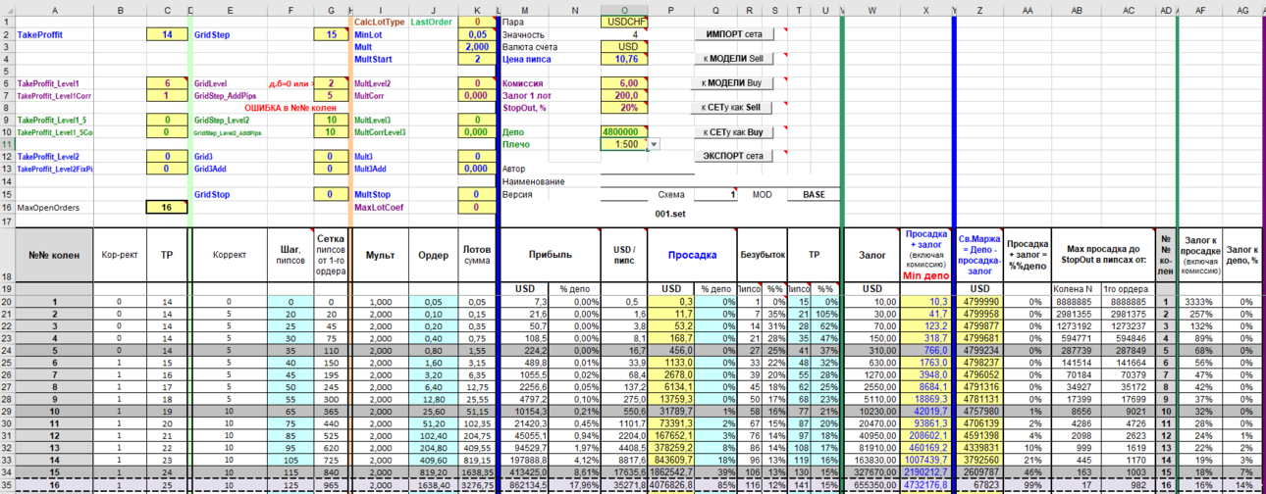Select the Плечо cell showing 1:500
The image size is (1266, 494).
coord(624,144)
